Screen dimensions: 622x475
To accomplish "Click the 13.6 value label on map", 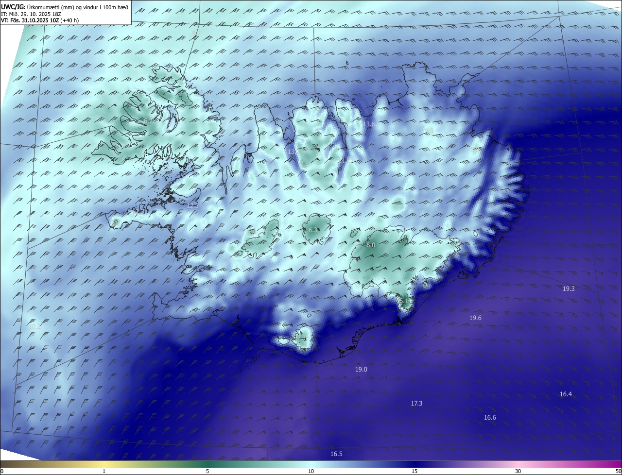I will 369,124.
